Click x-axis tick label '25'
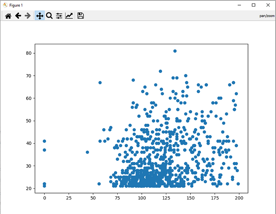Viewport: 276px width, 214px height. [69, 198]
